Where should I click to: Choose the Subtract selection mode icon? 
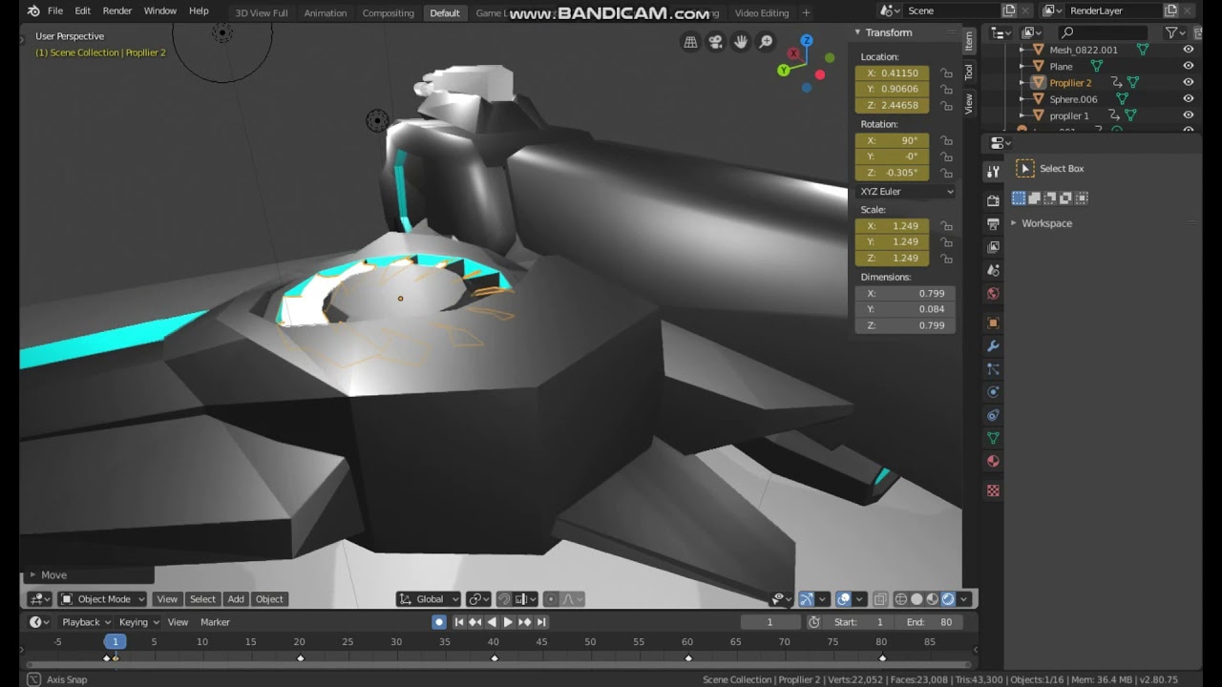pyautogui.click(x=1050, y=198)
